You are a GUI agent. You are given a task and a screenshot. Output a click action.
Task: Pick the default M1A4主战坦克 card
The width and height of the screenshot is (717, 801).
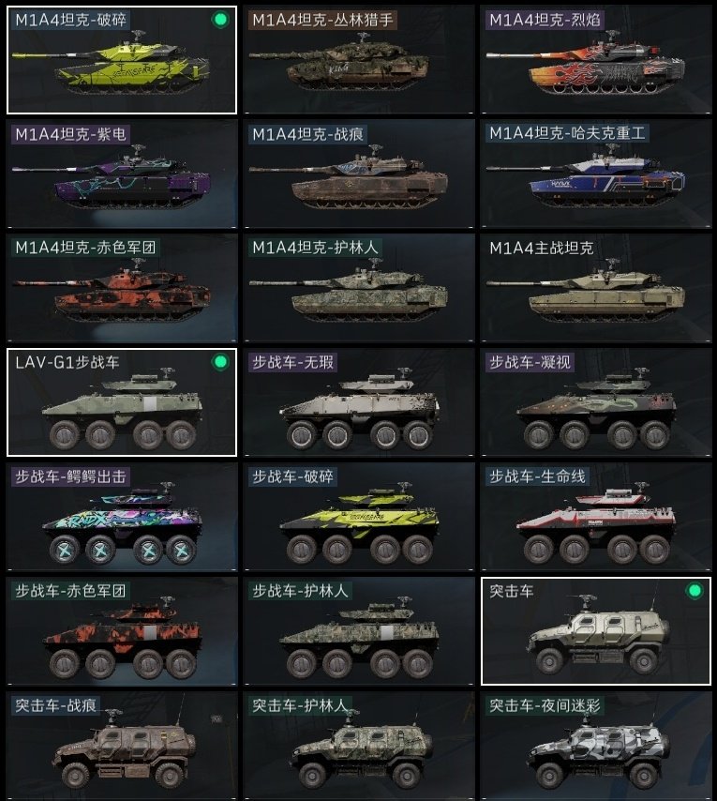click(595, 288)
